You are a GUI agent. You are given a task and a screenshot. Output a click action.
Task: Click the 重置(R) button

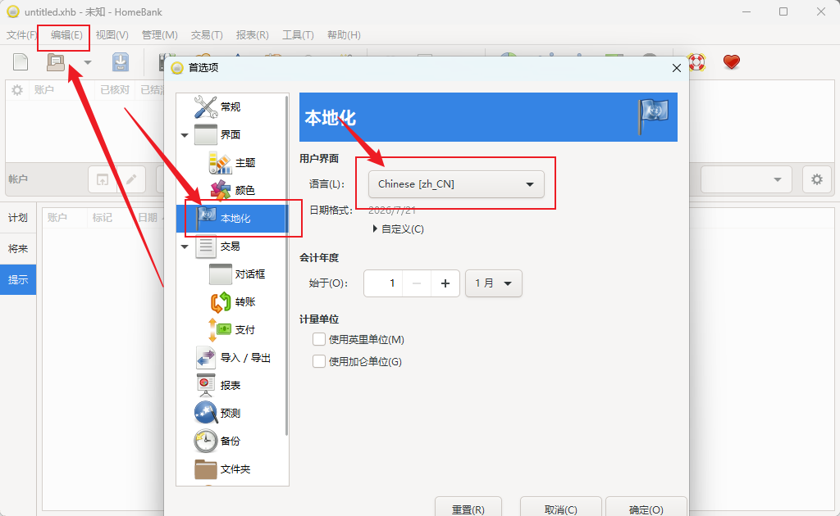tap(468, 509)
